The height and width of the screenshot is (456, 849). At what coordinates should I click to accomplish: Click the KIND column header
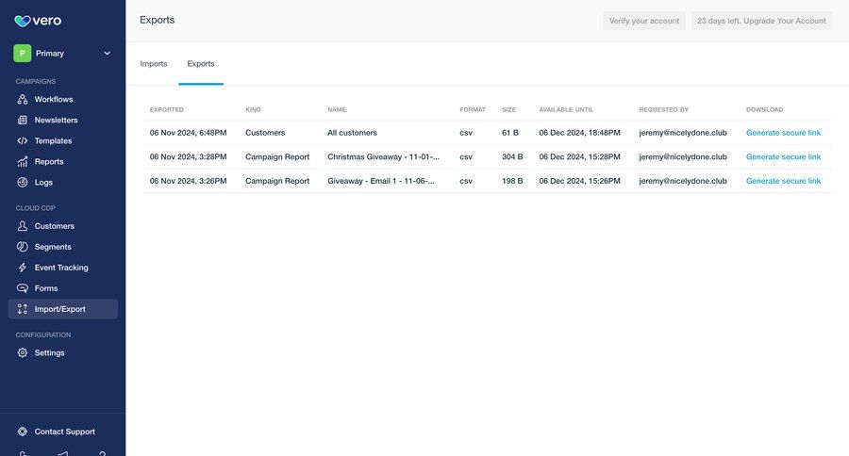253,110
